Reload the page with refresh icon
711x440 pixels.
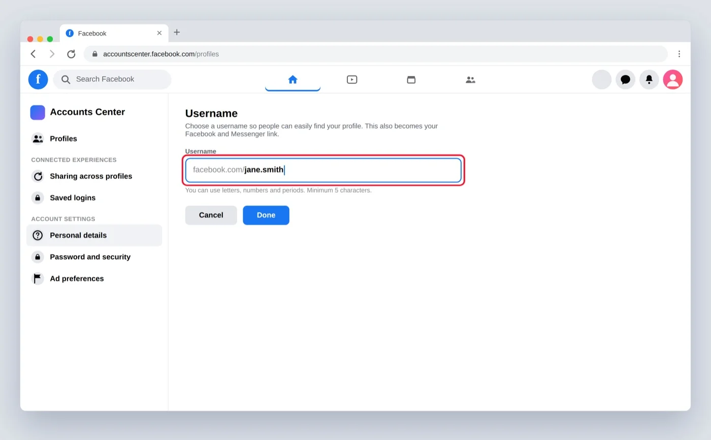coord(71,54)
